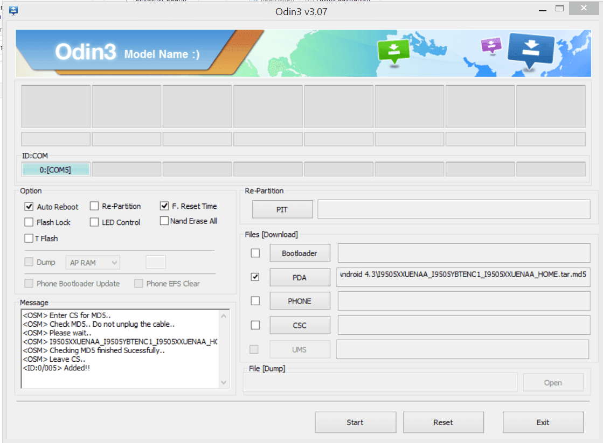Click the PIT button

click(282, 209)
